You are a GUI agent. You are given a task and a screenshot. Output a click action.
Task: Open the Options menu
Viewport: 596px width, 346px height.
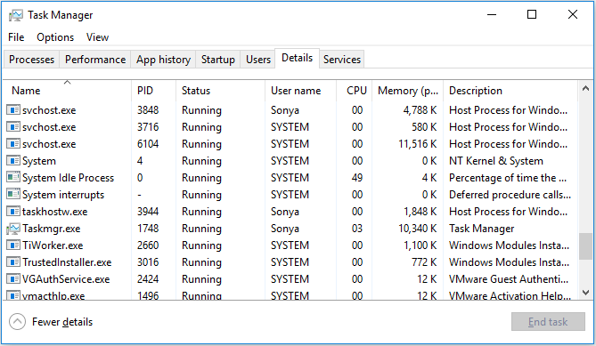55,37
